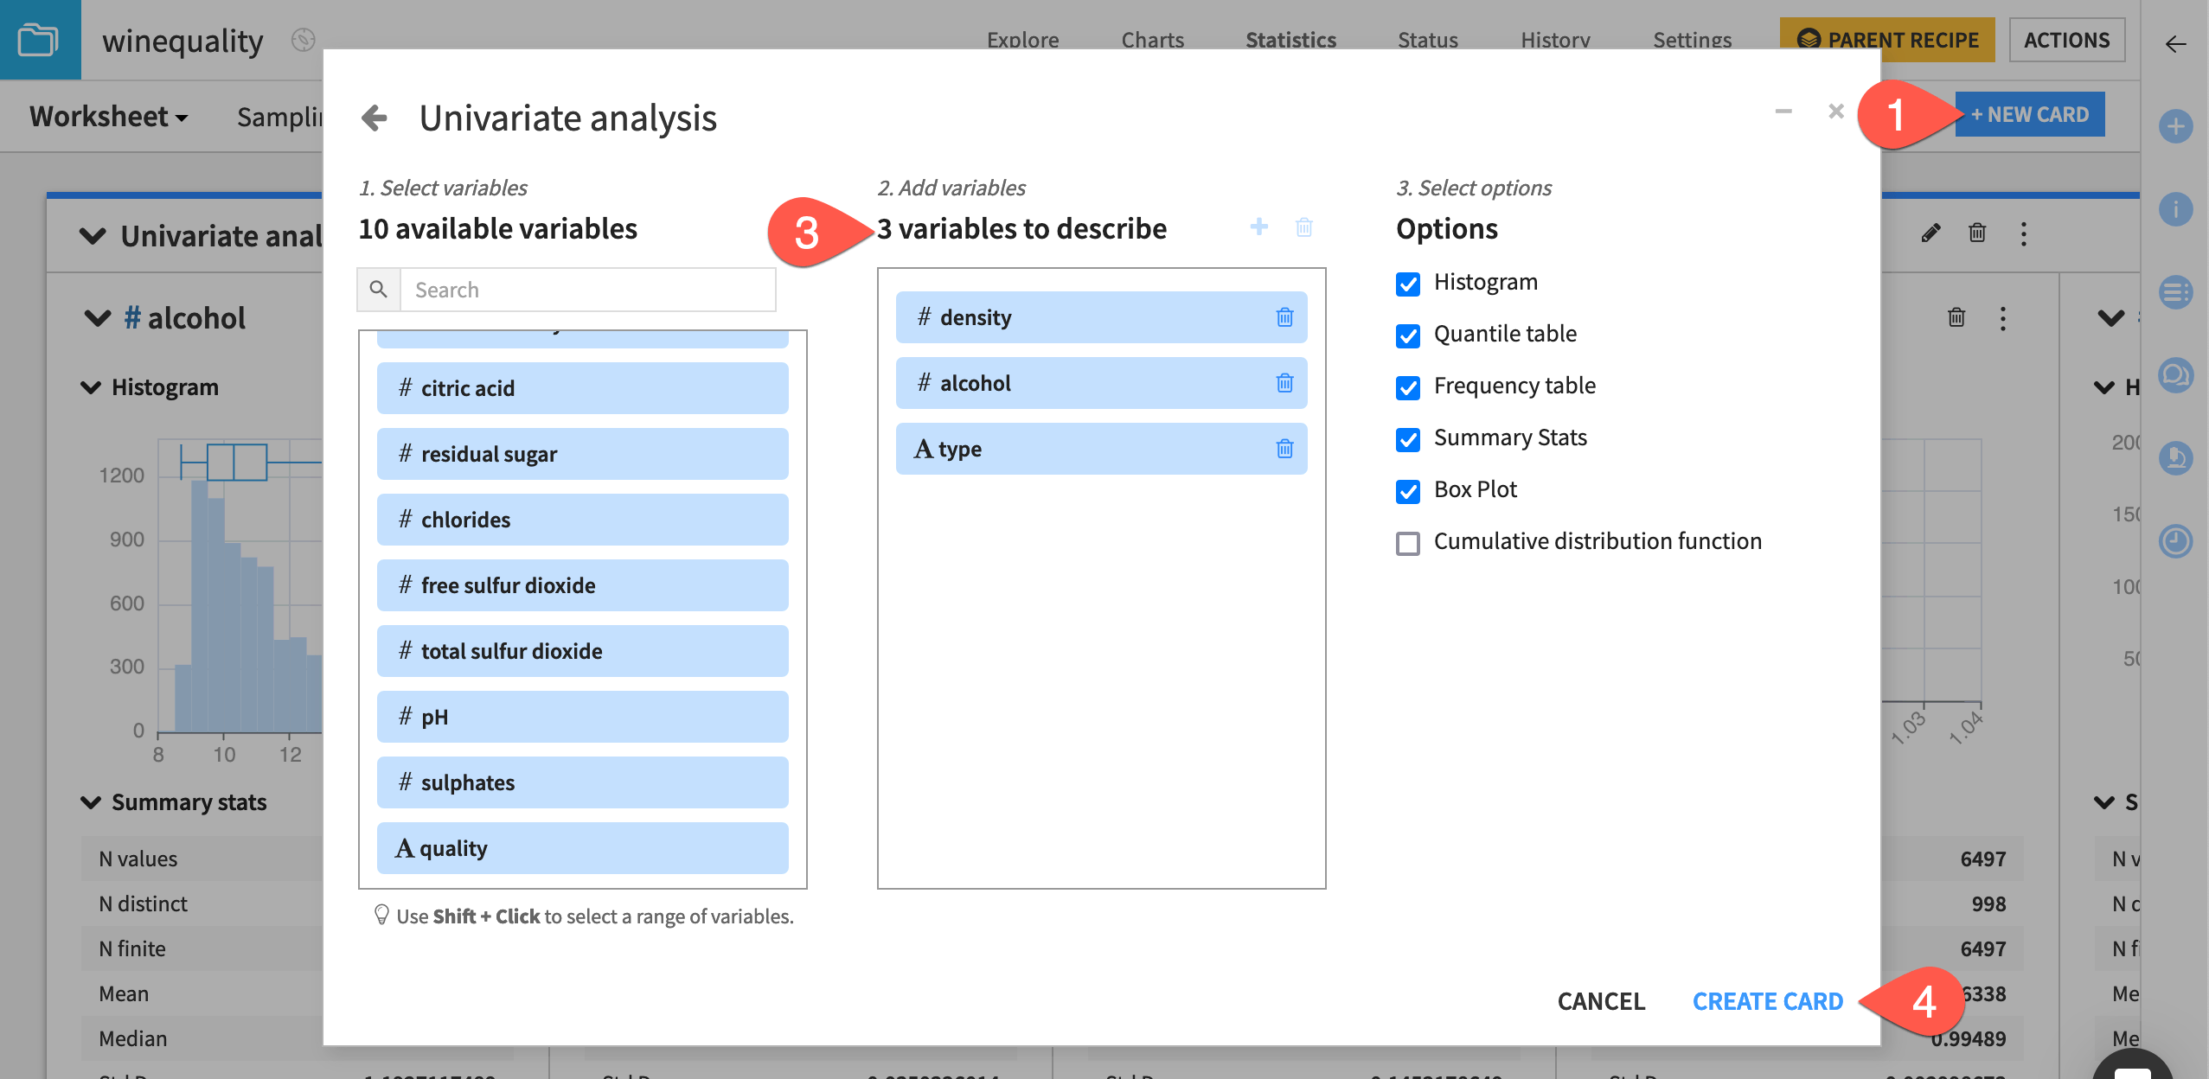Click the info icon in the right sidebar
Screen dimensions: 2209x1079
2177,210
